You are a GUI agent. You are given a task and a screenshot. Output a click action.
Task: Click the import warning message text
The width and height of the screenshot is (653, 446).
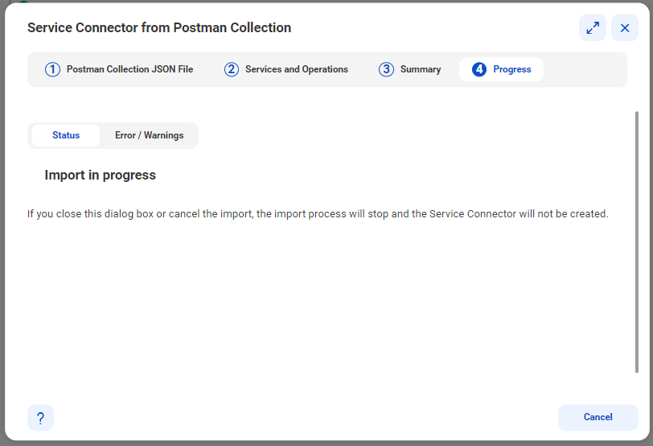(318, 214)
